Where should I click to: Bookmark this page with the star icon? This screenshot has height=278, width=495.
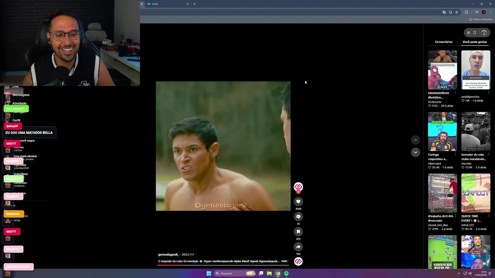click(457, 12)
